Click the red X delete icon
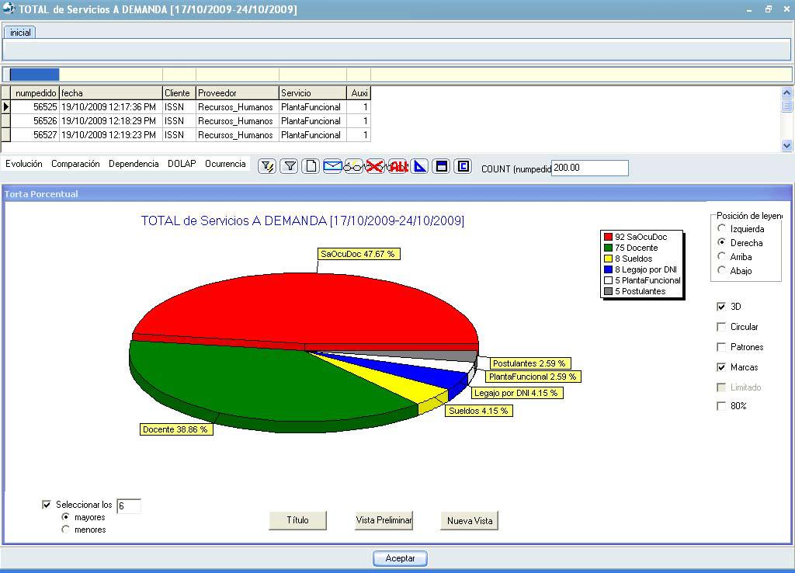The width and height of the screenshot is (795, 573). pos(376,166)
